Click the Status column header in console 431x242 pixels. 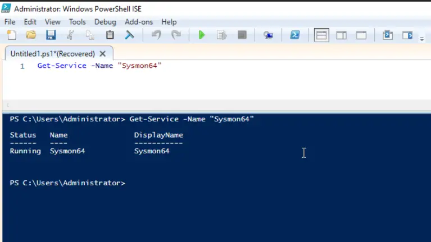pyautogui.click(x=23, y=135)
